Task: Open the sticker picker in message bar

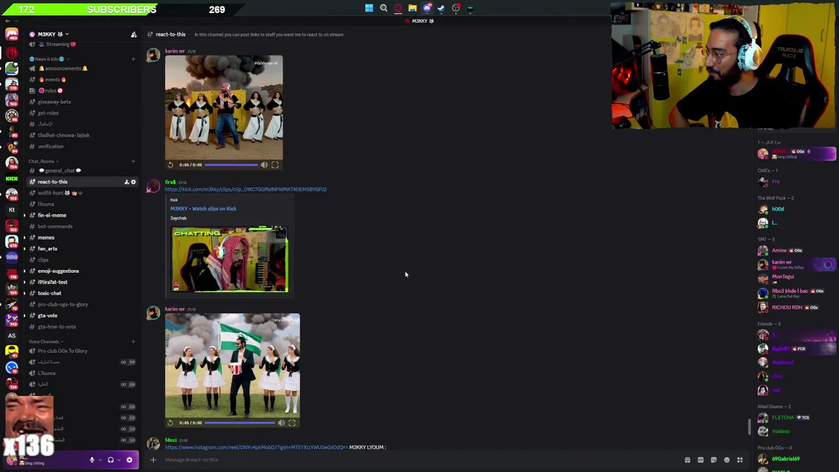Action: click(x=713, y=460)
